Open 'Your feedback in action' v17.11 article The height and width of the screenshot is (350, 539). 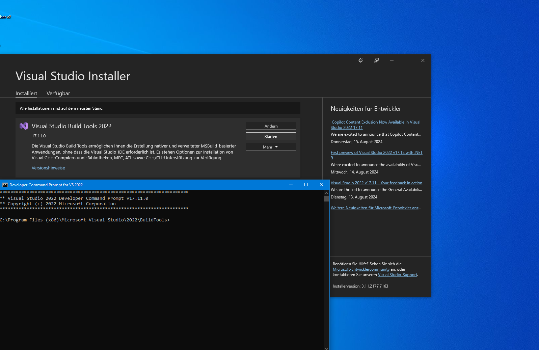coord(376,183)
